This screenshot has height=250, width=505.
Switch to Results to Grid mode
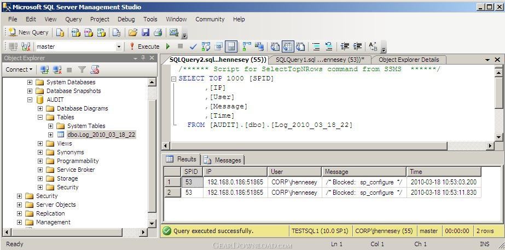click(x=288, y=46)
